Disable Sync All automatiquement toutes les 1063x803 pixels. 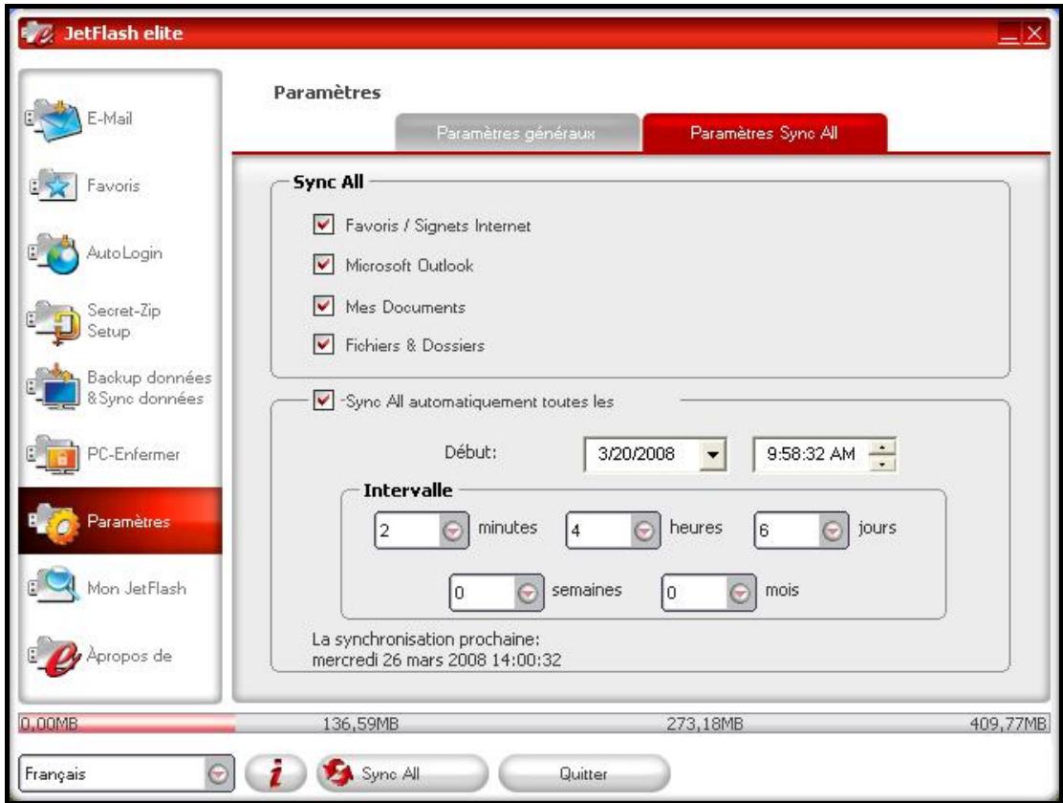coord(323,401)
